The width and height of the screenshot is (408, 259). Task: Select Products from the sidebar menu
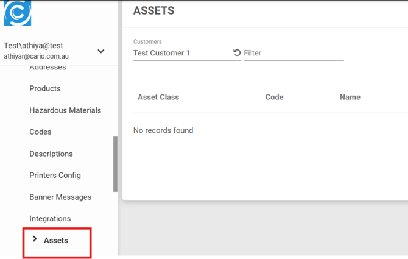tap(45, 88)
